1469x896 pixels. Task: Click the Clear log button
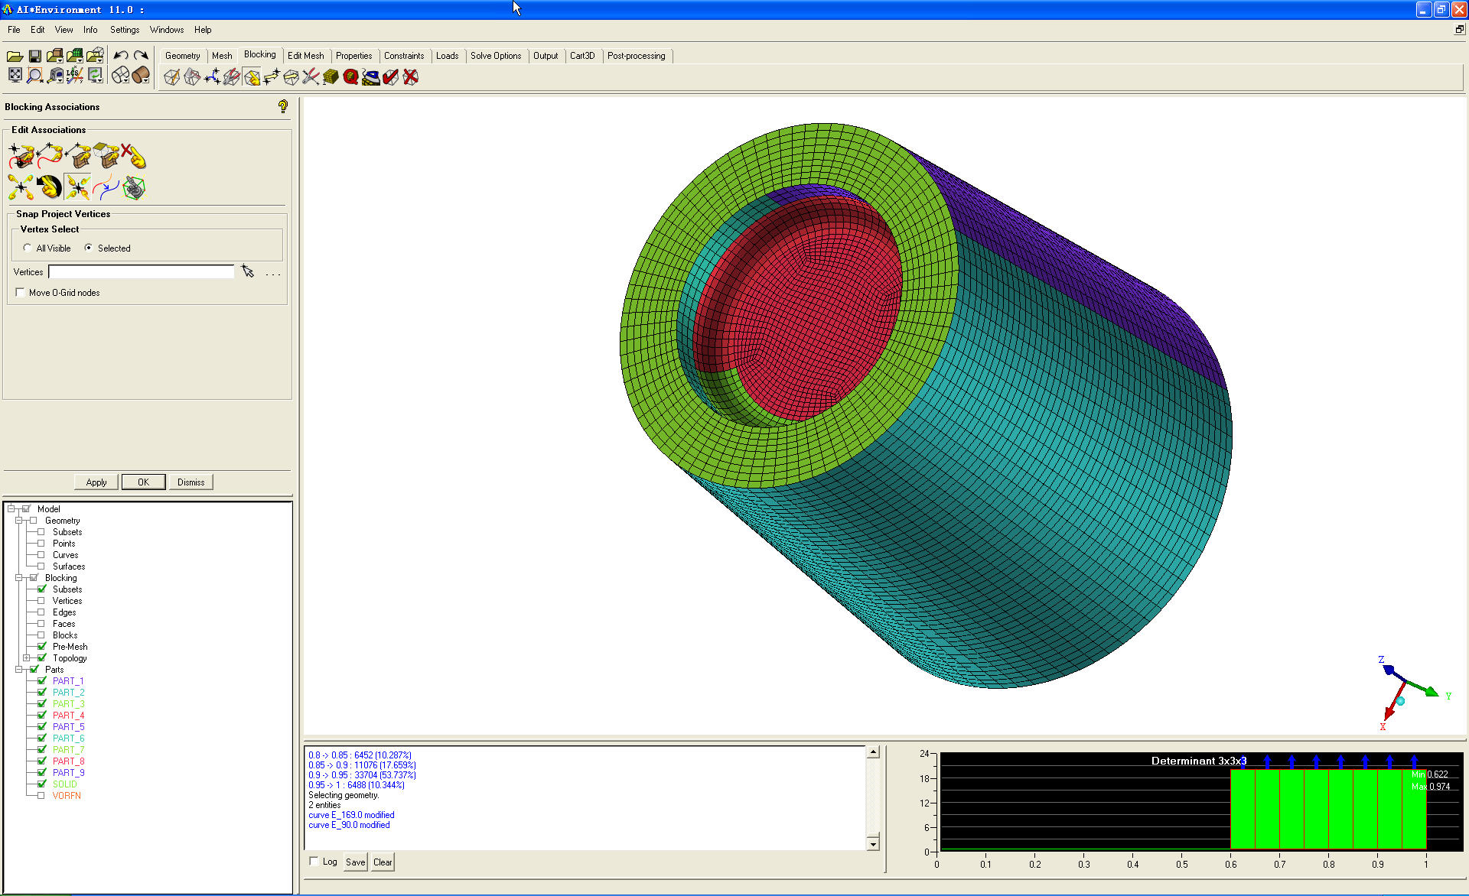click(383, 862)
